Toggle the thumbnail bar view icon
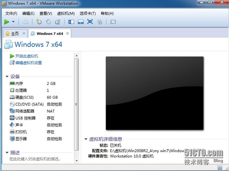 coord(81,22)
